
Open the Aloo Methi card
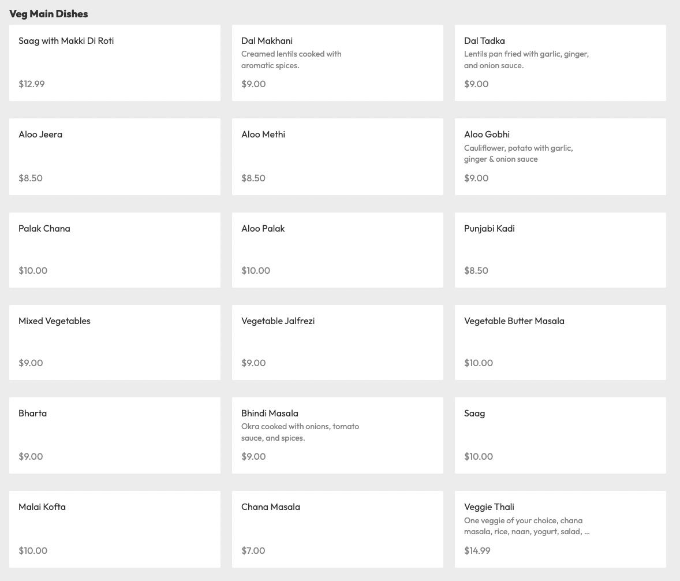point(337,156)
